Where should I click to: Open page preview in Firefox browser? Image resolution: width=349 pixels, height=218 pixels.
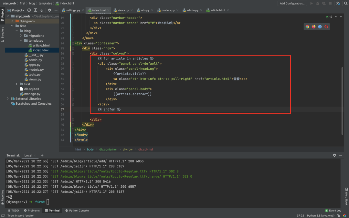313,26
